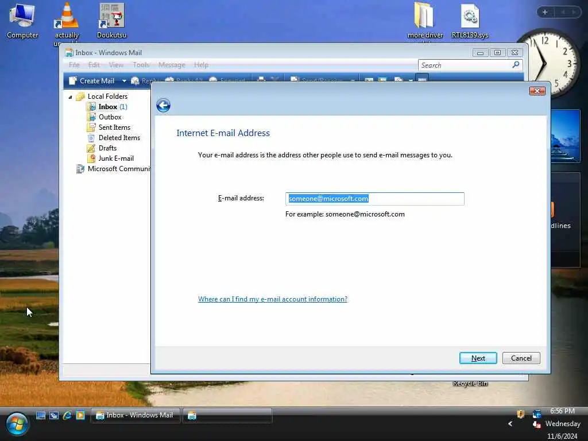Screen dimensions: 588x441
Task: Open the Tools menu
Action: tap(141, 65)
